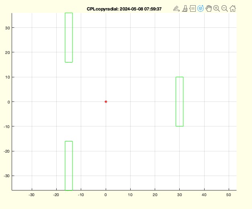This screenshot has height=209, width=252.
Task: Activate the Data Tips tool
Action: click(x=193, y=8)
